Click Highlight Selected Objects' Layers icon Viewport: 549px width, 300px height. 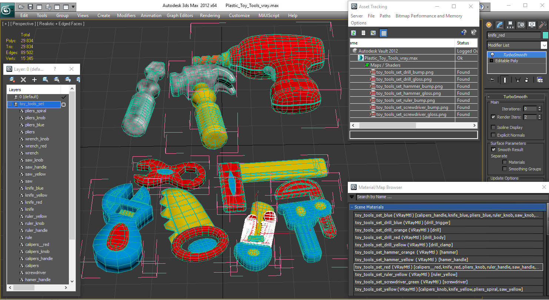pos(57,80)
